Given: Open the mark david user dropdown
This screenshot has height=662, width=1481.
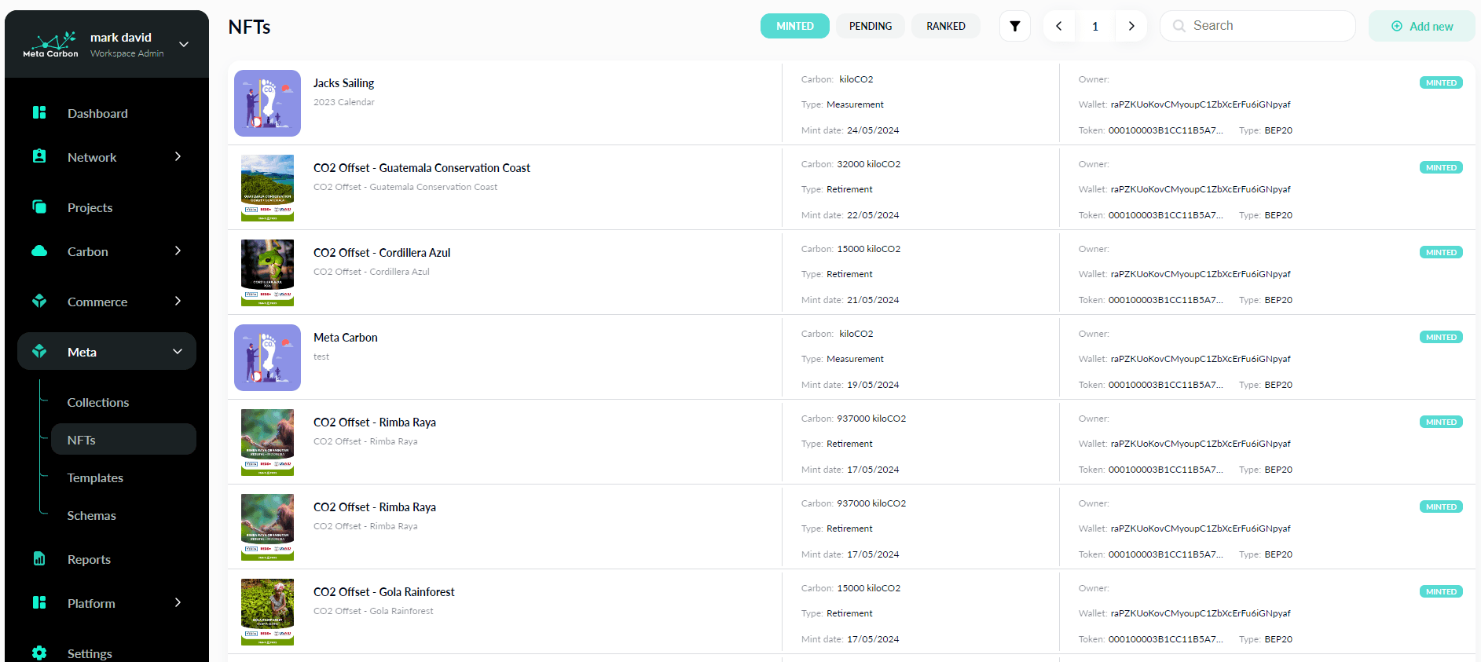Looking at the screenshot, I should pyautogui.click(x=184, y=44).
